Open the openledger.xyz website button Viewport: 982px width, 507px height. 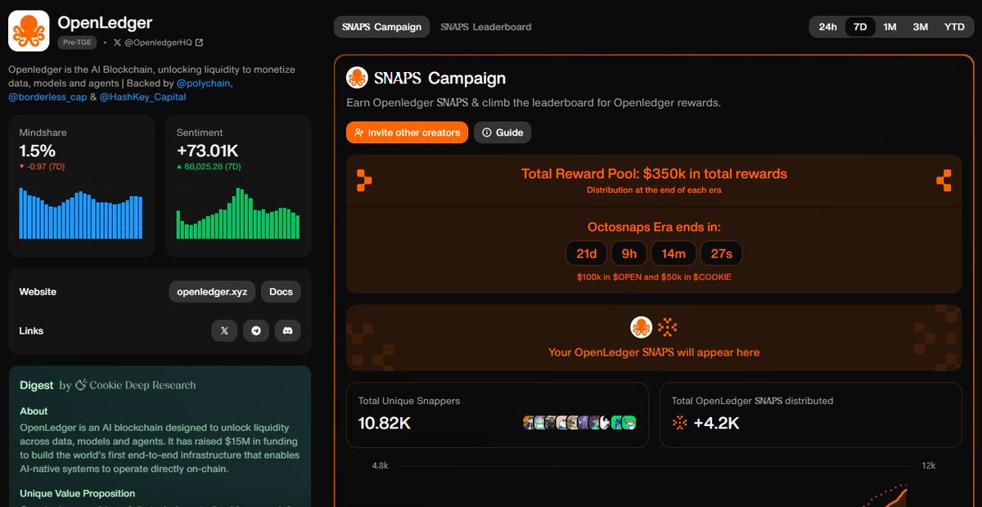pos(212,292)
